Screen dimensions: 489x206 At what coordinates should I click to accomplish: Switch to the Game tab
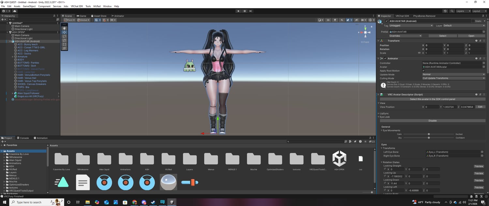(x=81, y=16)
